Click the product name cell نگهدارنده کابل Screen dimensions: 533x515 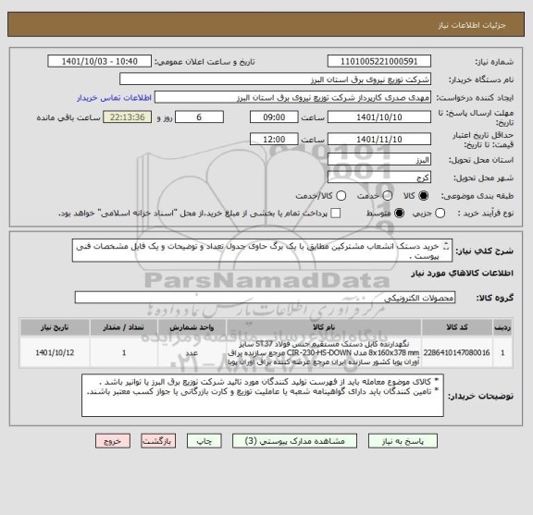click(324, 353)
